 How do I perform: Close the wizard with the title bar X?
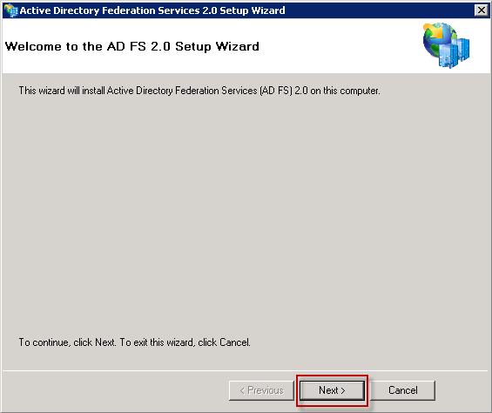coord(481,10)
